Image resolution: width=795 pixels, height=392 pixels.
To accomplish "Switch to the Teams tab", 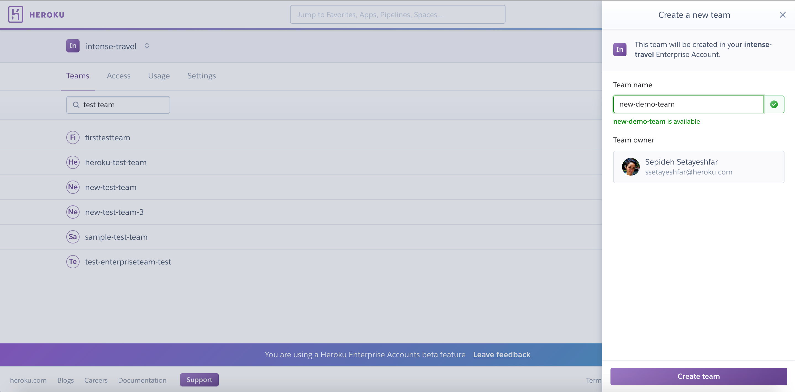I will pos(78,76).
